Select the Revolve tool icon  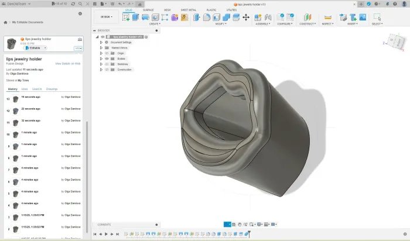145,17
